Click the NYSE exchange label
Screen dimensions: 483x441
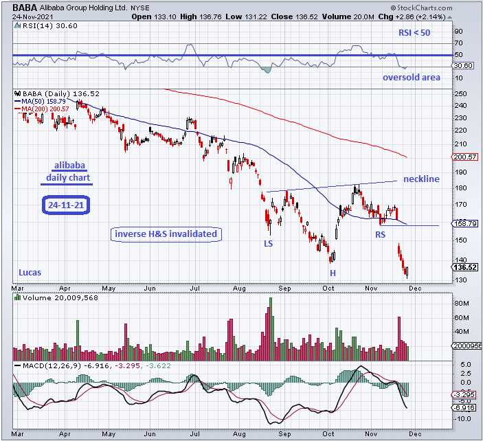tap(140, 8)
